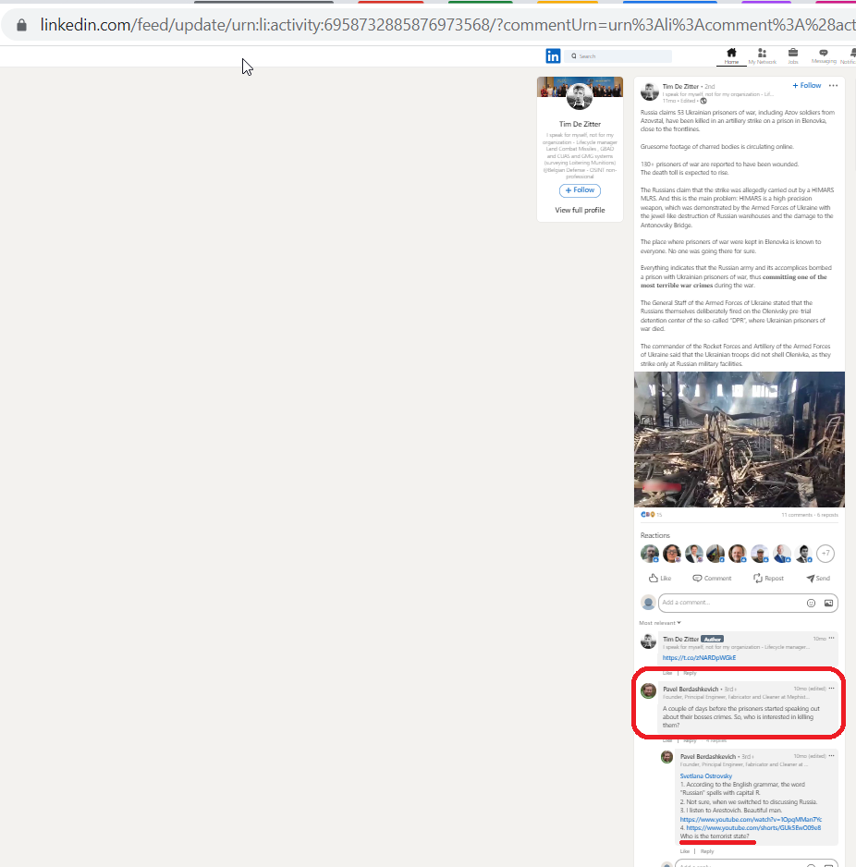
Task: Open options on Pavel's reply to Svetlana
Action: [831, 756]
